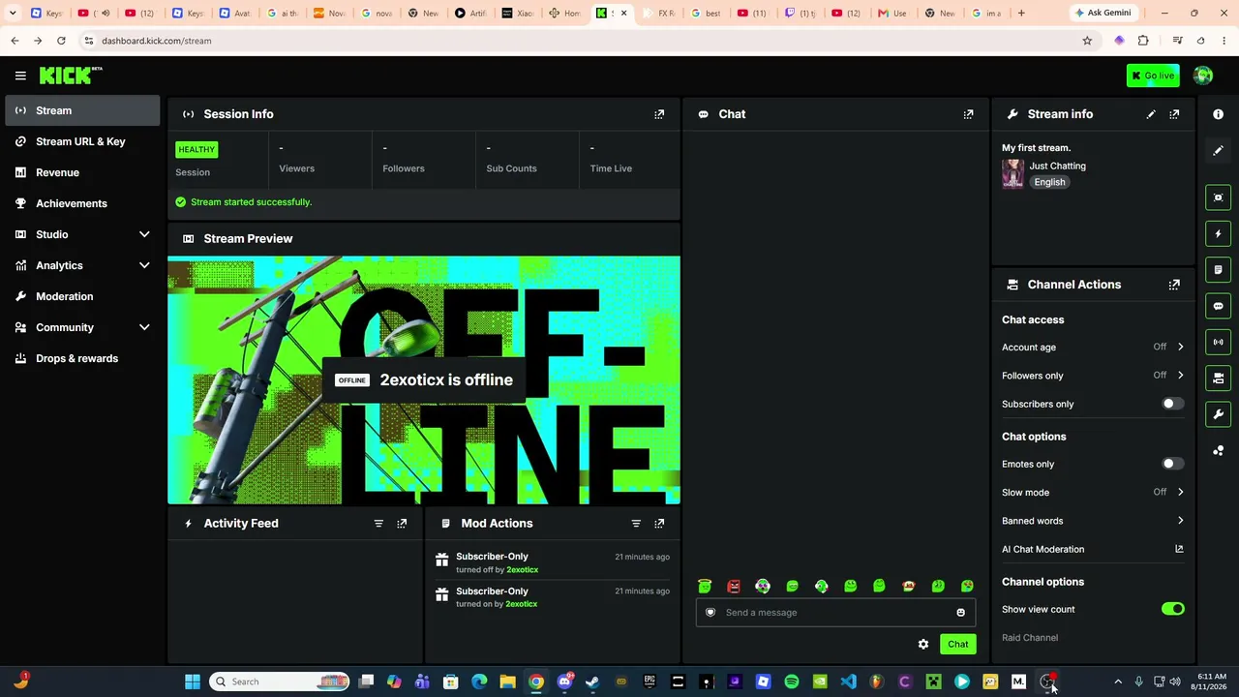Screen dimensions: 1239x697
Task: Open chat settings gear icon
Action: tap(923, 644)
